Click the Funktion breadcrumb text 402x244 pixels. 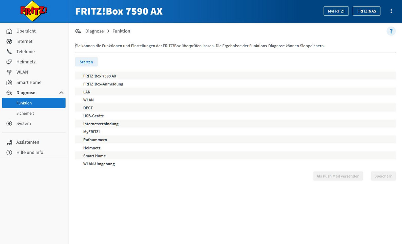121,31
